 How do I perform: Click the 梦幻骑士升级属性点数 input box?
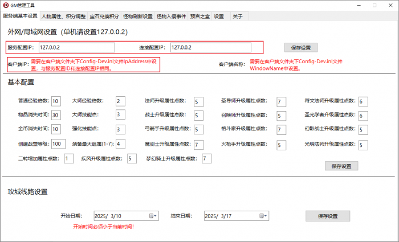[x=207, y=158]
